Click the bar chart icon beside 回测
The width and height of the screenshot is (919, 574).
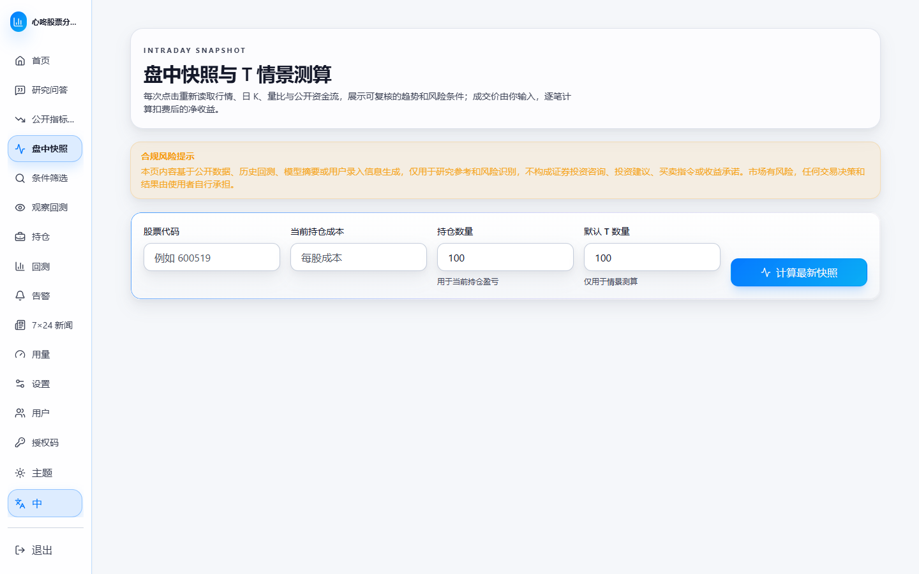[20, 267]
